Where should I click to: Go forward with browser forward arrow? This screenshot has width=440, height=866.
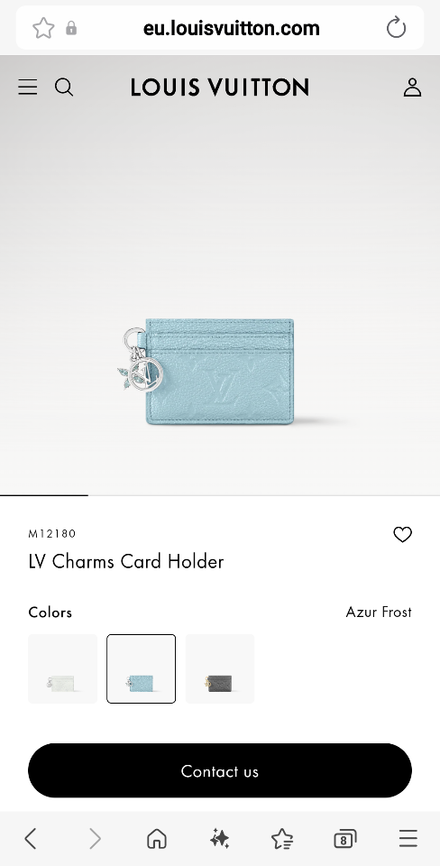95,839
